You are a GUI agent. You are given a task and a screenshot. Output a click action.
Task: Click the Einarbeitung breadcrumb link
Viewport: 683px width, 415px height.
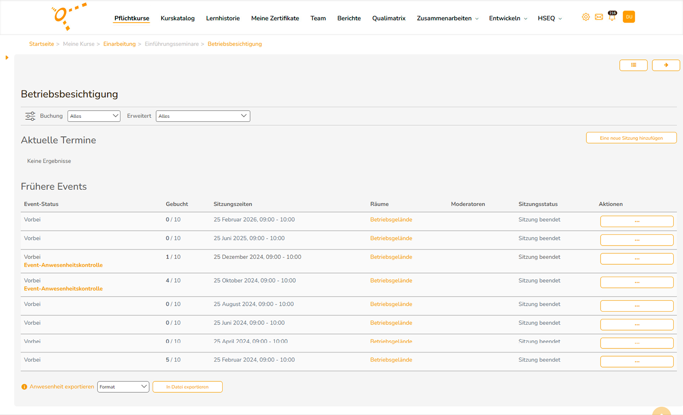[x=119, y=44]
